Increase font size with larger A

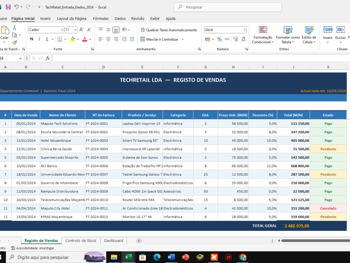(x=82, y=30)
